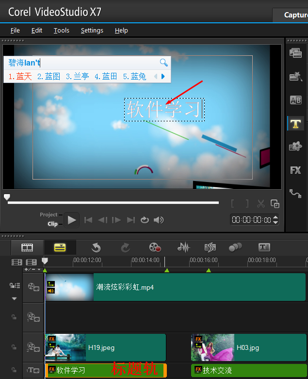Expand next page of IME candidates
This screenshot has height=379, width=308.
[x=163, y=77]
